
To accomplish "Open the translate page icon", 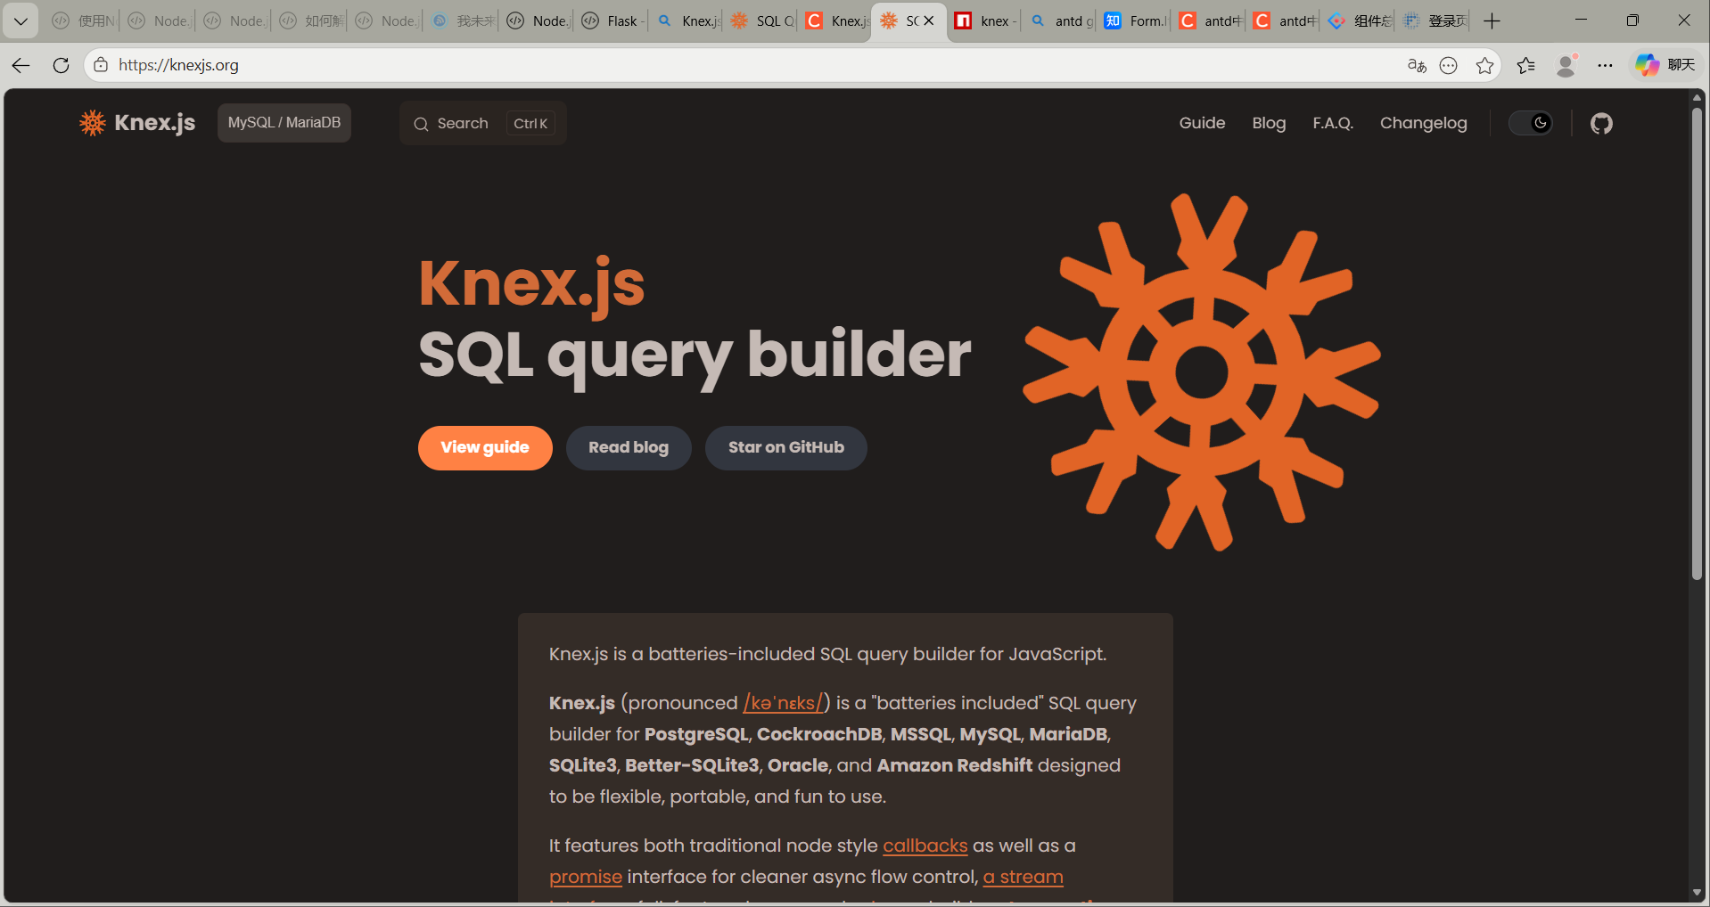I will [1416, 65].
